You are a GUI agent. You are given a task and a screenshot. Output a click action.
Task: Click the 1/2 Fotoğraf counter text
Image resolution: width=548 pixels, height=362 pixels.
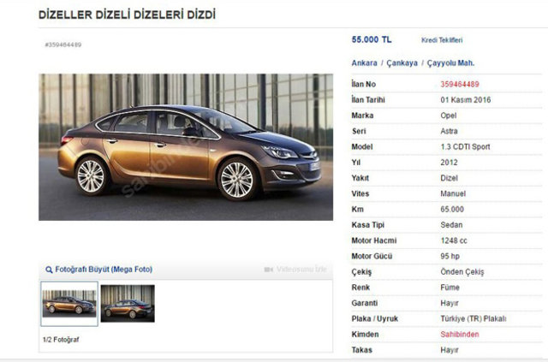pyautogui.click(x=61, y=340)
